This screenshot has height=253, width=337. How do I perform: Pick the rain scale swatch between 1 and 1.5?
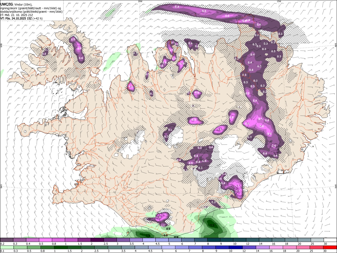pyautogui.click(x=61, y=247)
